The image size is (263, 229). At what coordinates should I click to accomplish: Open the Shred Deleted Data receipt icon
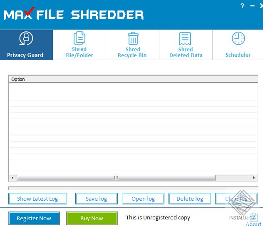185,39
